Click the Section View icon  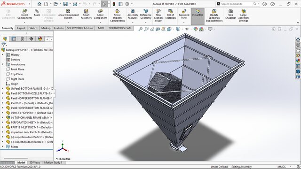pyautogui.click(x=158, y=29)
